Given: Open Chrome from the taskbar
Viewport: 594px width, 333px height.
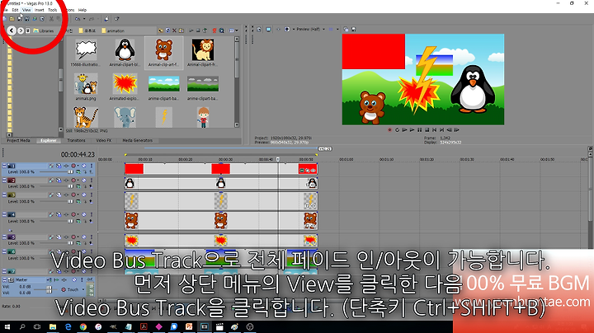Looking at the screenshot, I should 83,326.
